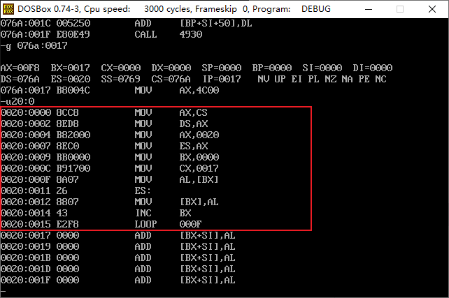This screenshot has width=449, height=298.
Task: Click the MOV CX,0017 instruction line
Action: coord(110,168)
